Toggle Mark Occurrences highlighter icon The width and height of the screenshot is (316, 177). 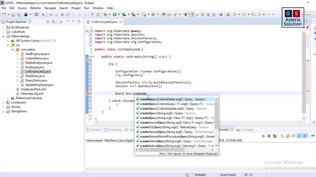click(191, 14)
